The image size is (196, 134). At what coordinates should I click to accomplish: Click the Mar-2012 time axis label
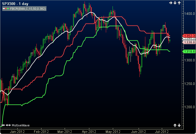click(65, 132)
